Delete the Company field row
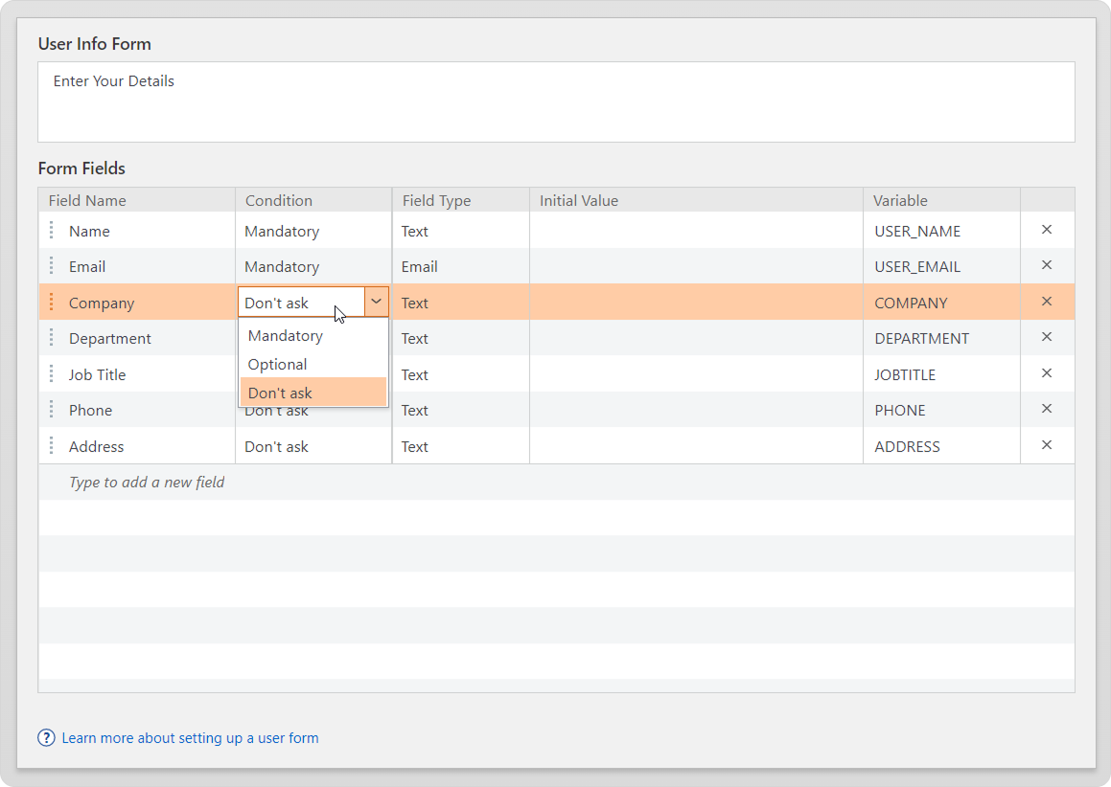Image resolution: width=1111 pixels, height=787 pixels. (1047, 303)
